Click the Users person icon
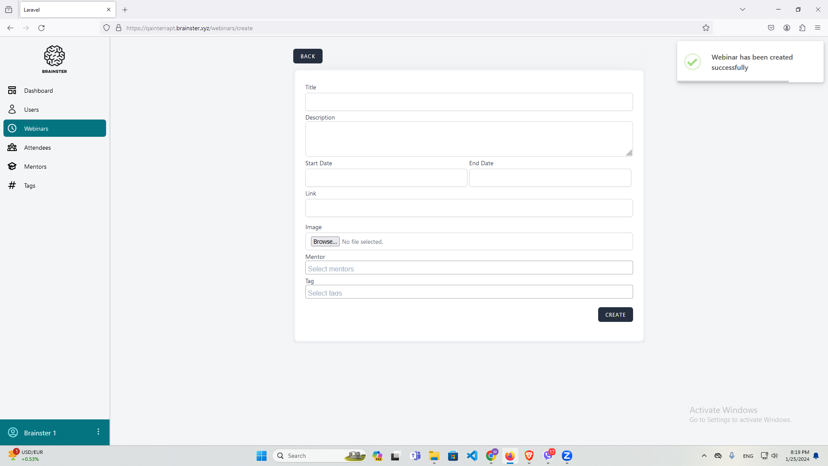The width and height of the screenshot is (828, 466). tap(12, 110)
